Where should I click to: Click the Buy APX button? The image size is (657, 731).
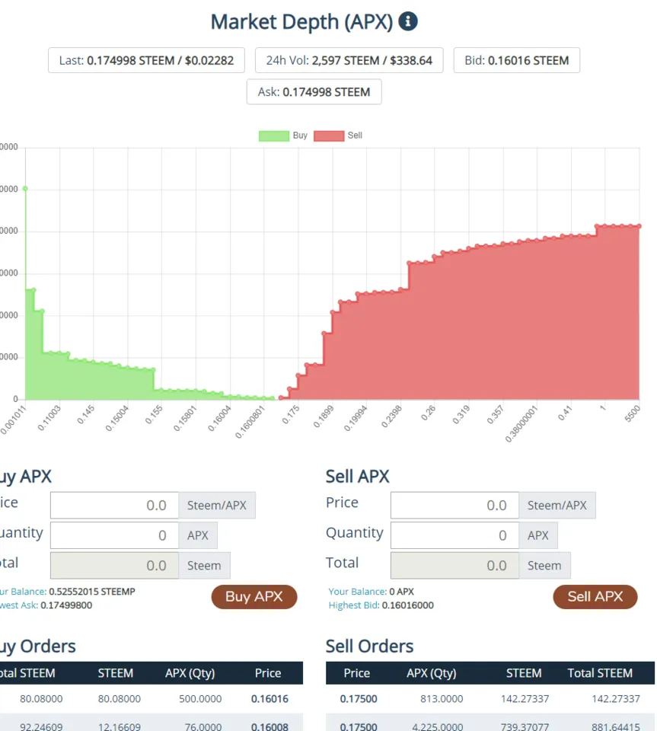(254, 597)
